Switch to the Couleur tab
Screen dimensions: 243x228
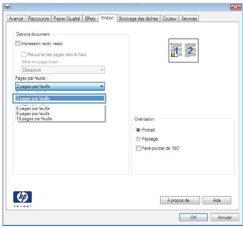click(170, 19)
